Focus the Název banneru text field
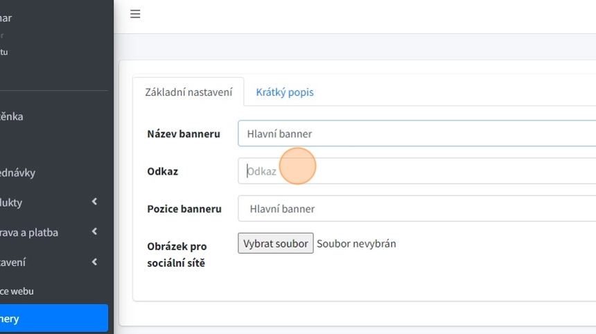Screen dimensions: 596x334 (416, 134)
